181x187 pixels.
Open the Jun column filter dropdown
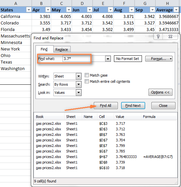coord(90,10)
